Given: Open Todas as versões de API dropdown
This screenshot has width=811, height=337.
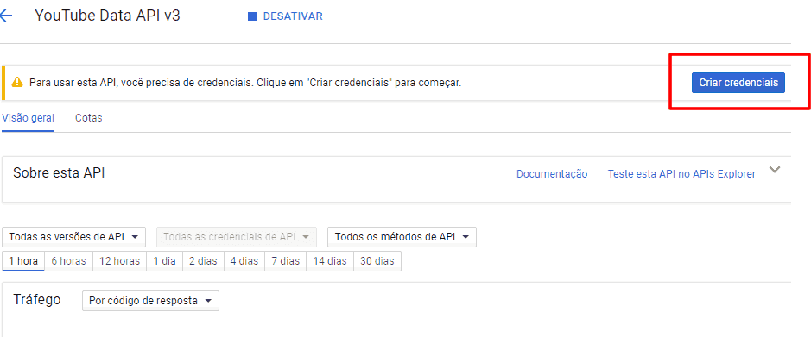Looking at the screenshot, I should pyautogui.click(x=74, y=237).
